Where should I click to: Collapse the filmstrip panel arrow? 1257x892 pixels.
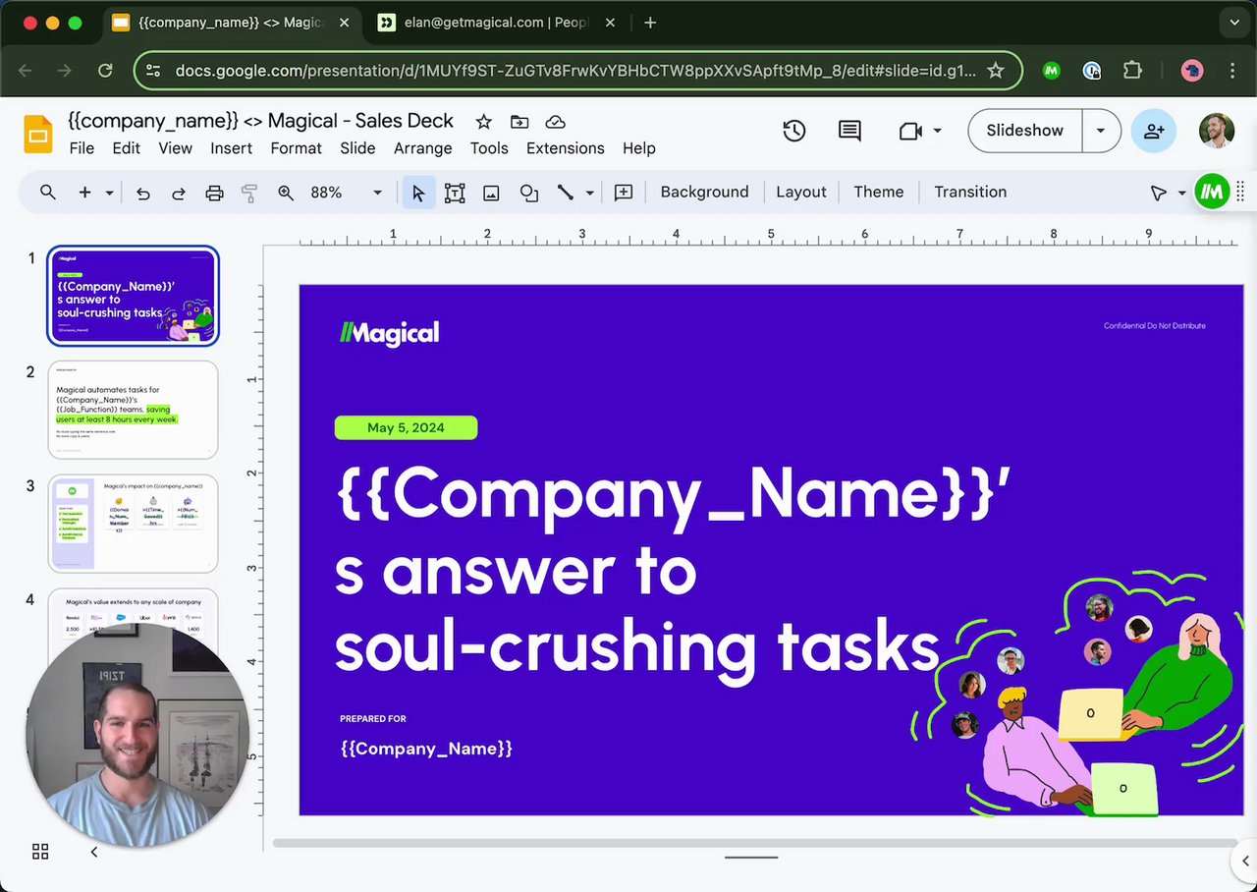[x=94, y=852]
